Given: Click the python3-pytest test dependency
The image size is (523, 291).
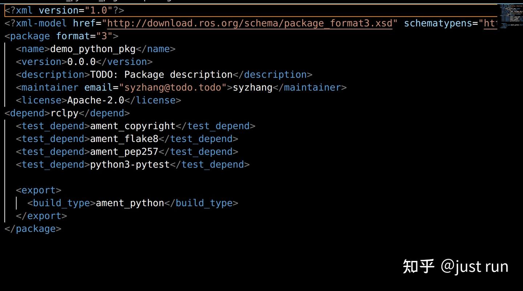Looking at the screenshot, I should [x=130, y=165].
